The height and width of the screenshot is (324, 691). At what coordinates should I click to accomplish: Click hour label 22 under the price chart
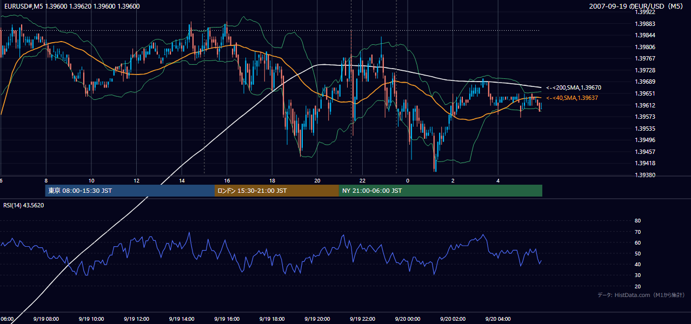click(x=363, y=180)
